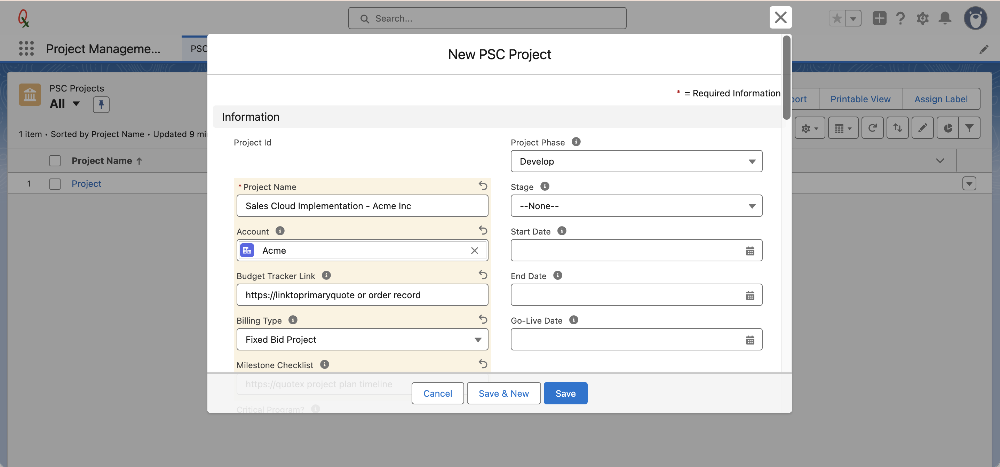Open the list view controls gear menu
The height and width of the screenshot is (467, 1000).
[x=809, y=128]
